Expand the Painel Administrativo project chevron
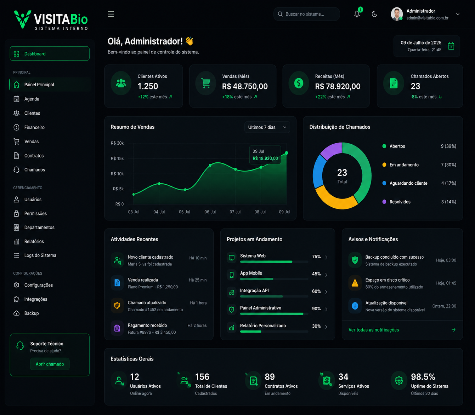The width and height of the screenshot is (475, 415). click(x=326, y=309)
